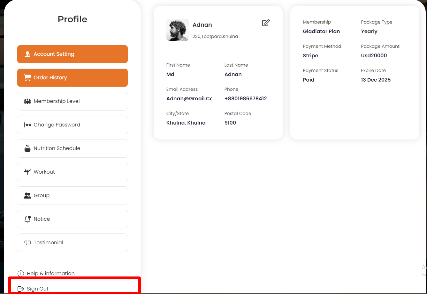The height and width of the screenshot is (294, 427).
Task: Open Help & information link
Action: (x=50, y=274)
